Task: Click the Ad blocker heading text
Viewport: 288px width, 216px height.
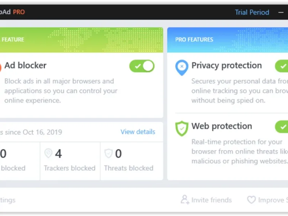Action: [25, 66]
